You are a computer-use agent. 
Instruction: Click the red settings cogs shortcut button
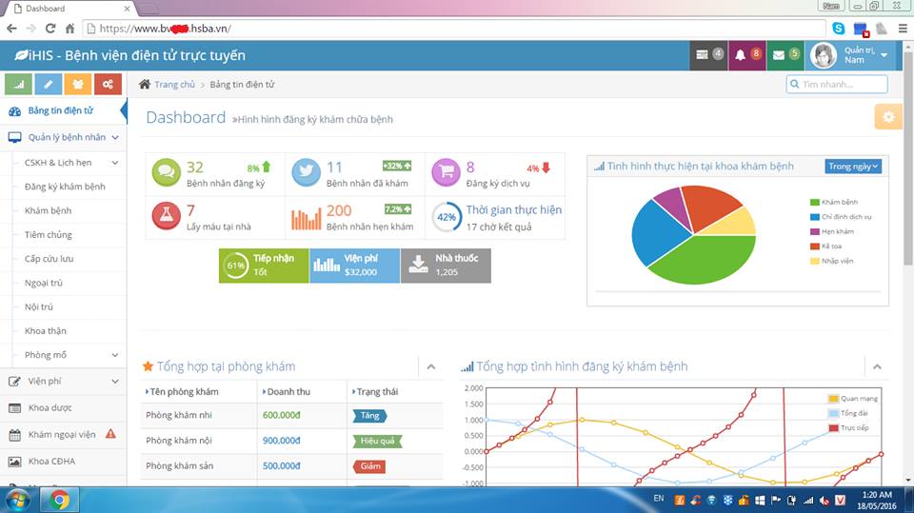coord(108,84)
